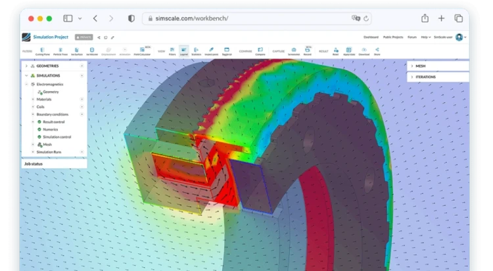Share the result from toolbar
This screenshot has width=493, height=271.
point(377,51)
